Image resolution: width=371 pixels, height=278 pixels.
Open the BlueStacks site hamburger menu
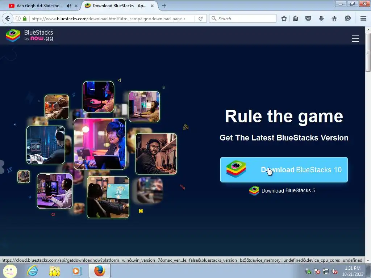click(355, 38)
